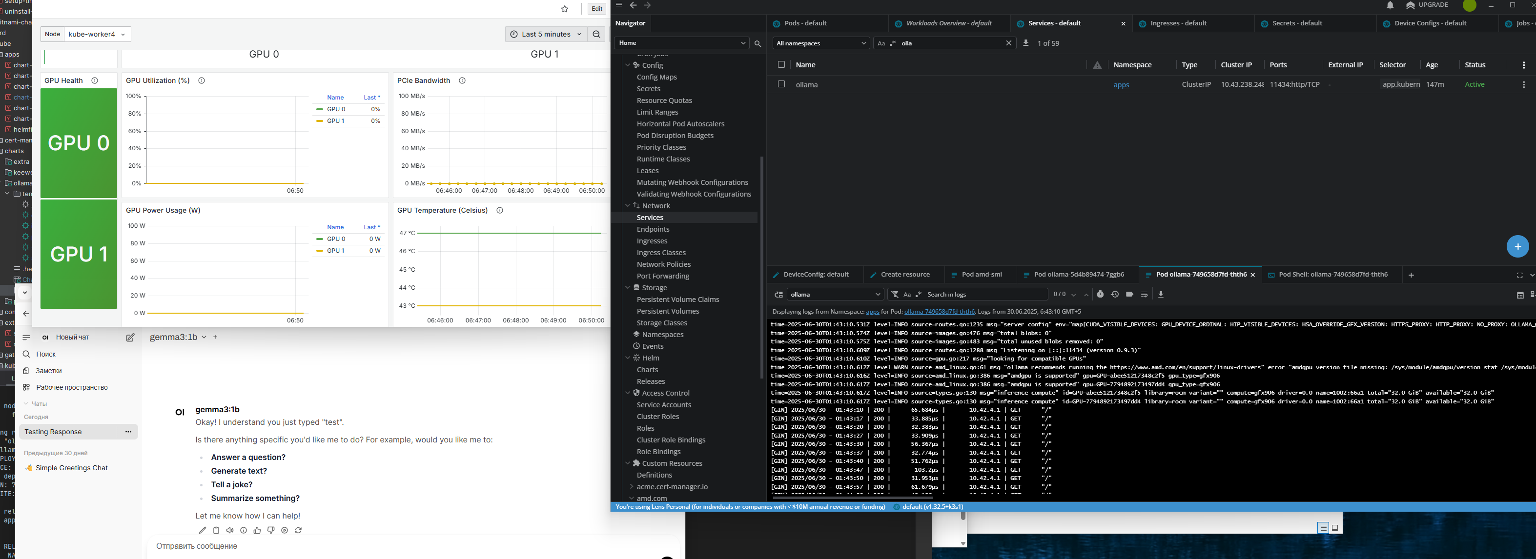Open the Pod amd-smi dock tab
This screenshot has height=559, width=1536.
click(982, 275)
